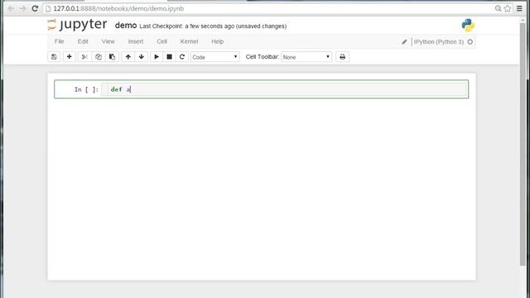
Task: Paste cell below using clipboard icon
Action: pyautogui.click(x=113, y=57)
